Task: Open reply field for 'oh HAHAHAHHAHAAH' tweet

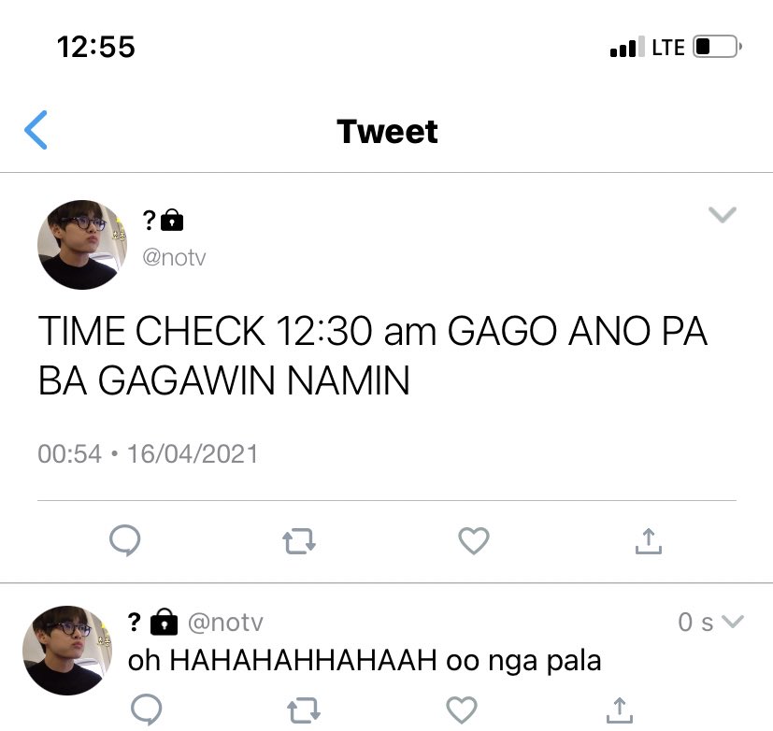Action: (x=147, y=709)
